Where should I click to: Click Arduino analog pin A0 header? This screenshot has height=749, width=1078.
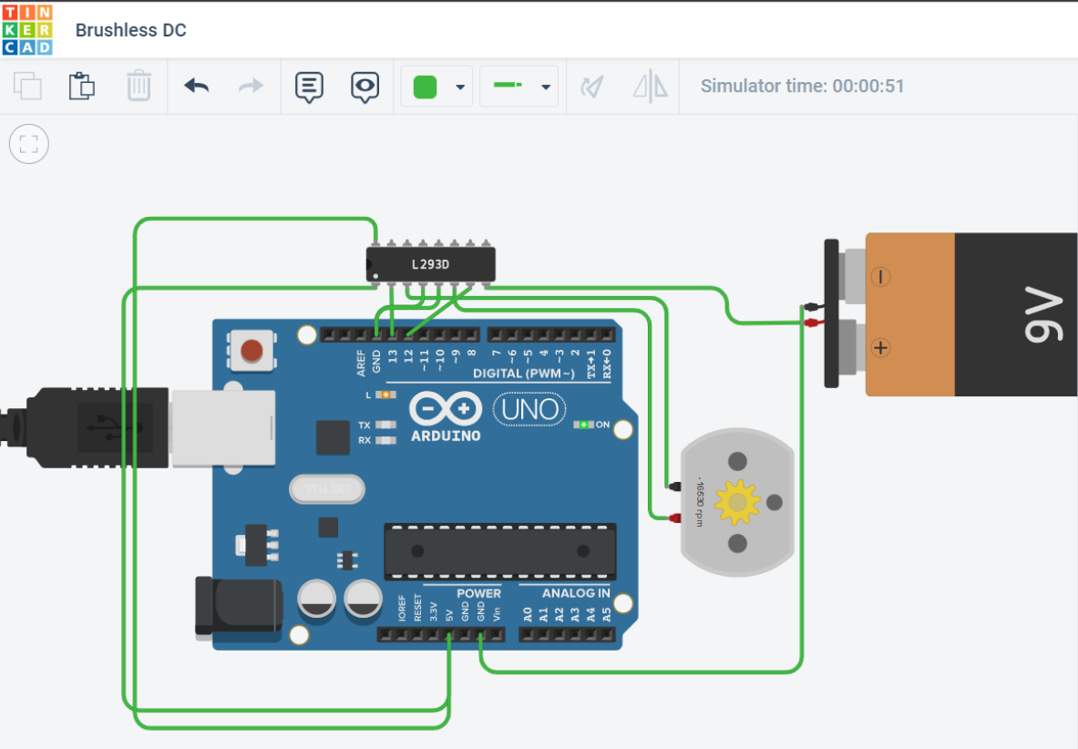pos(528,635)
